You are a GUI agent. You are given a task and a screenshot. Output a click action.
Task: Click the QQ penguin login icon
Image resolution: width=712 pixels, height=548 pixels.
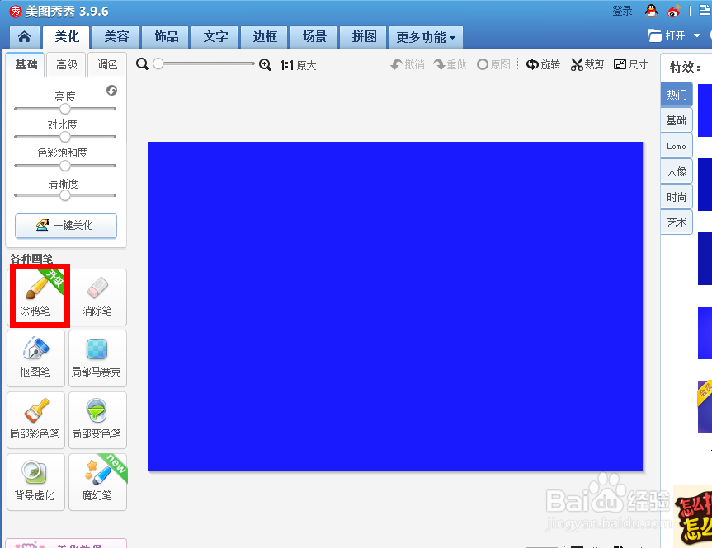651,11
